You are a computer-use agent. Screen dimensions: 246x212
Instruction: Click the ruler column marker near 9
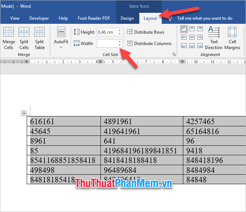pos(182,62)
